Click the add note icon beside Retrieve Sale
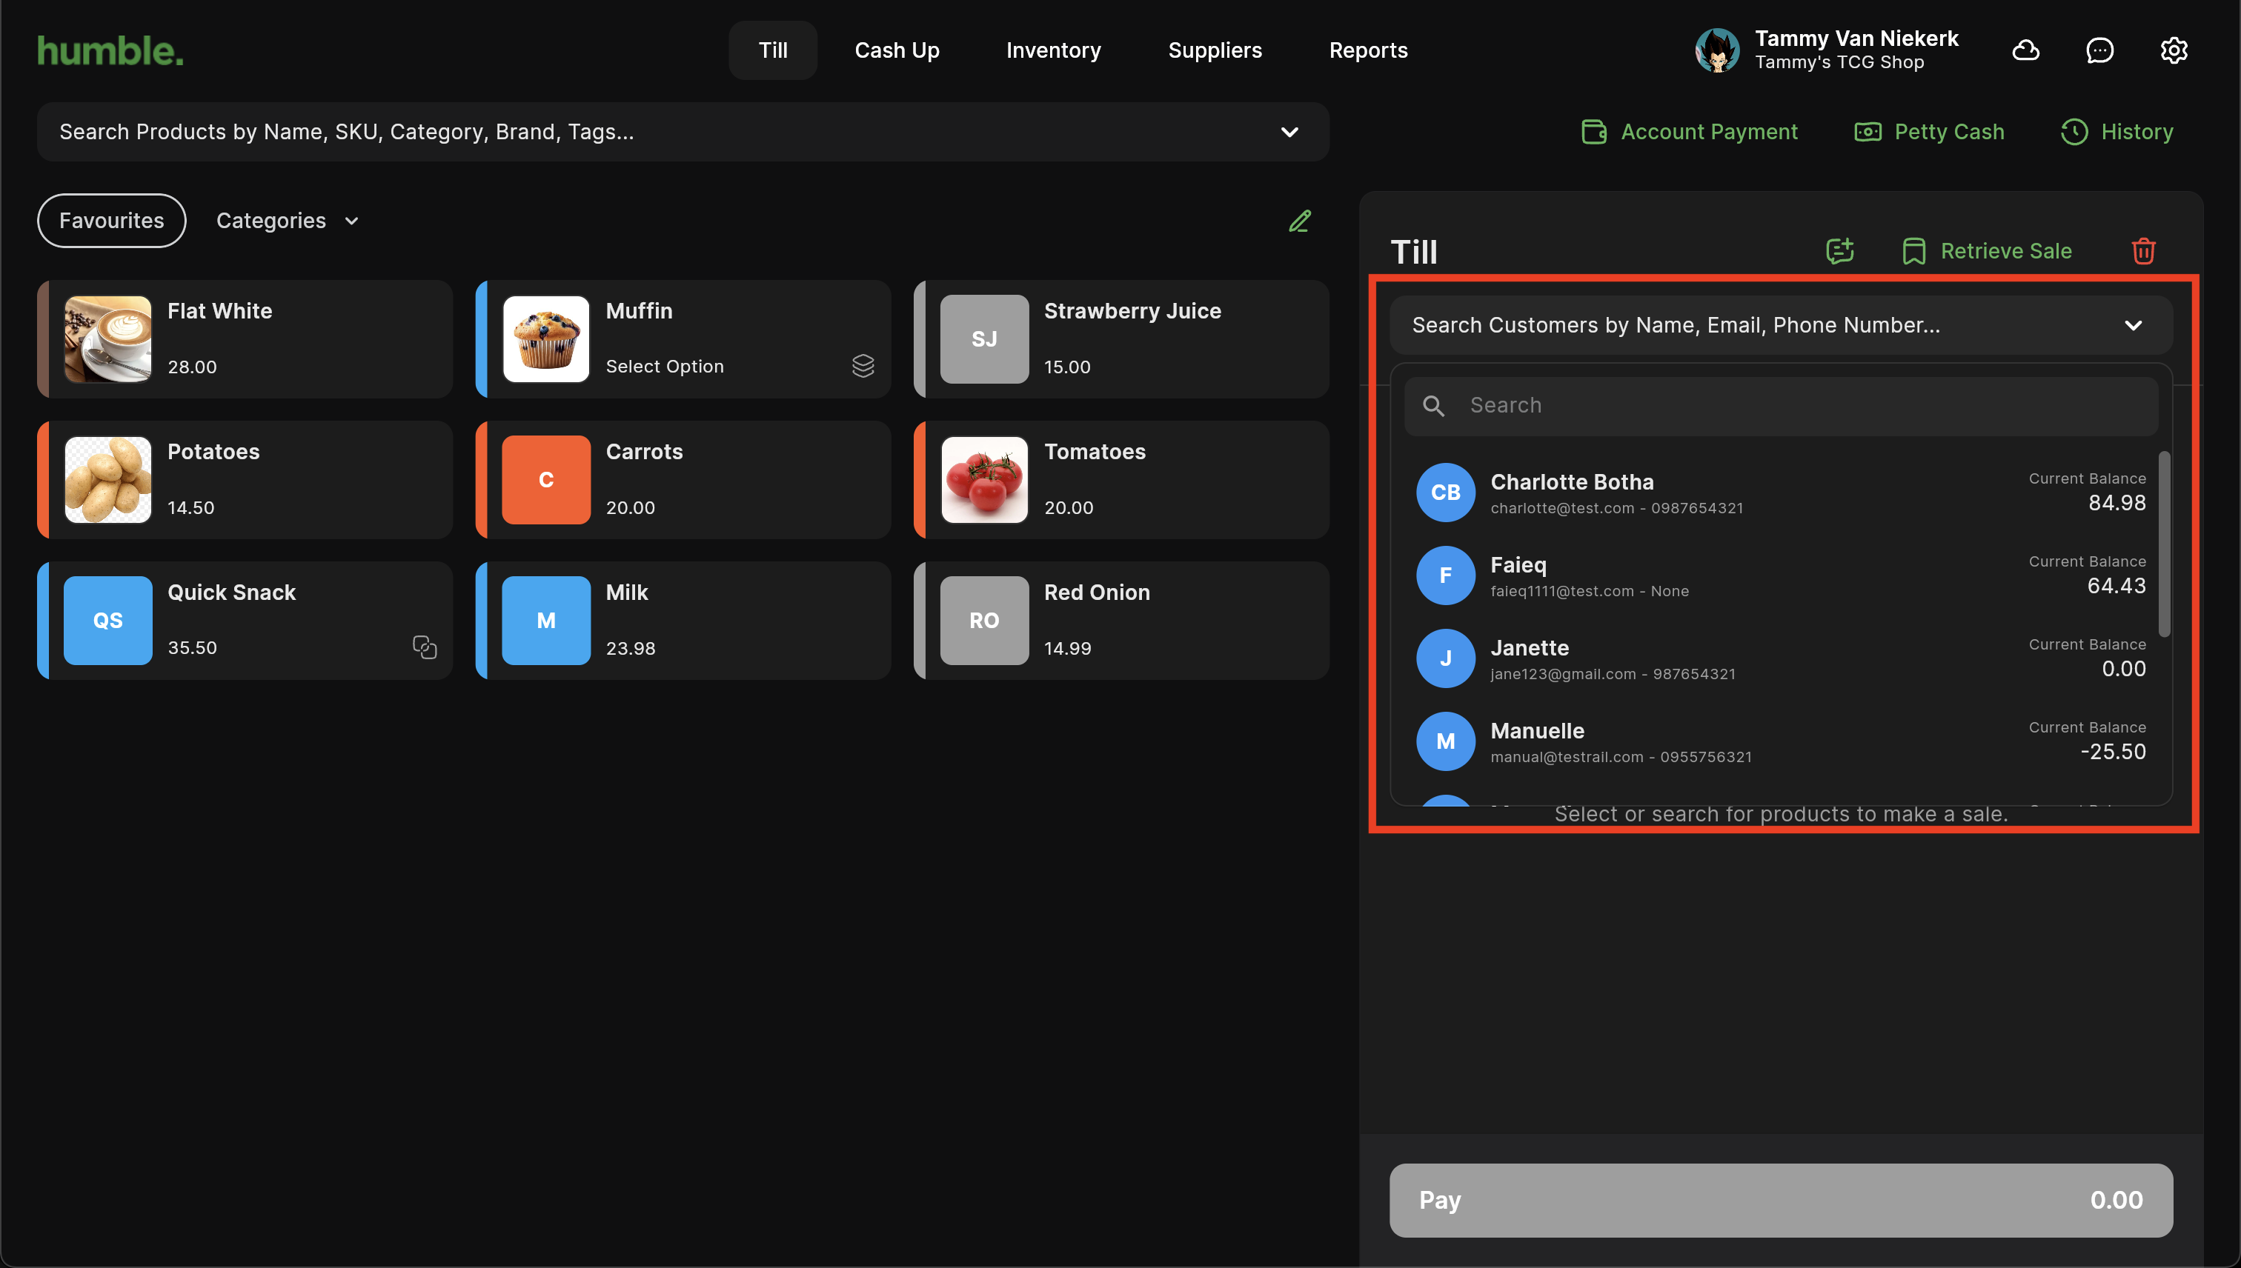This screenshot has width=2241, height=1268. (1839, 251)
